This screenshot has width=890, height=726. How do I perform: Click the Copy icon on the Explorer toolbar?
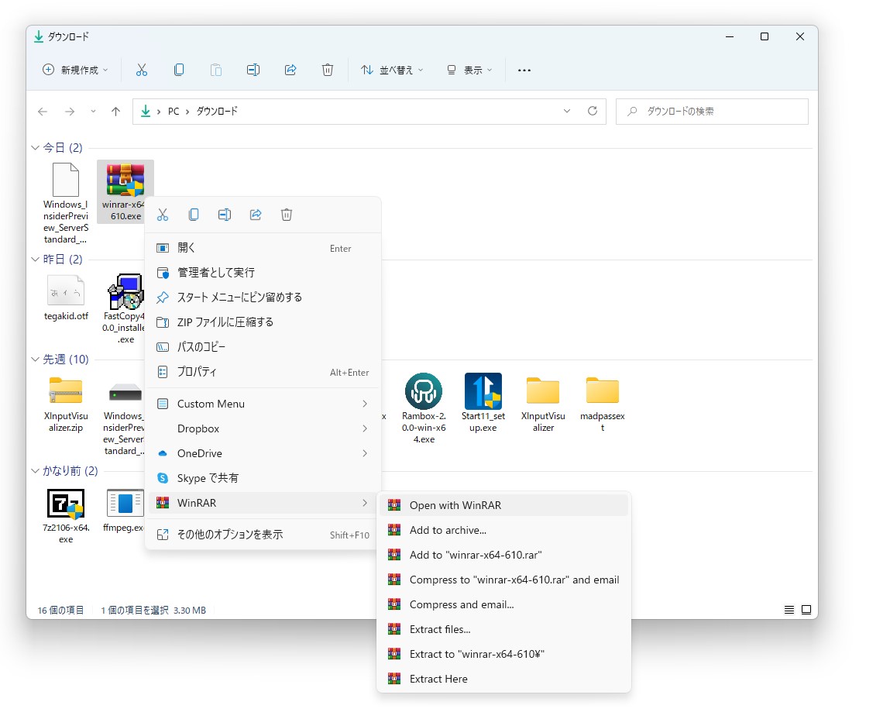pos(179,70)
